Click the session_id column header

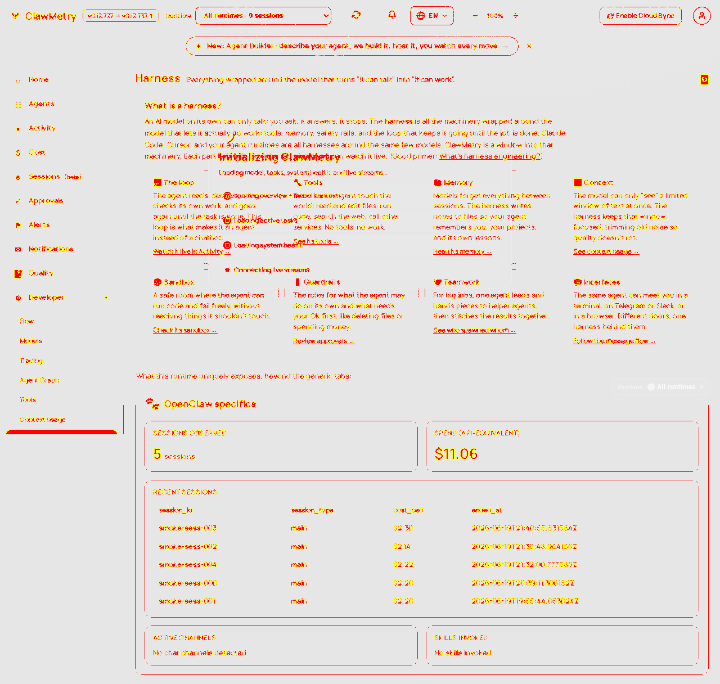[175, 510]
